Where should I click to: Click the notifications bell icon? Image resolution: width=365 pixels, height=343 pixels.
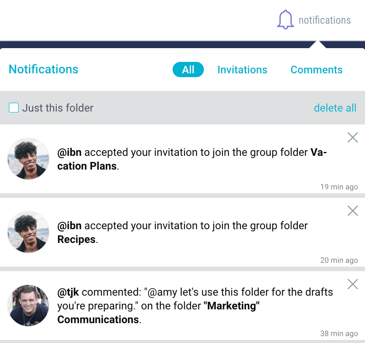tap(285, 20)
